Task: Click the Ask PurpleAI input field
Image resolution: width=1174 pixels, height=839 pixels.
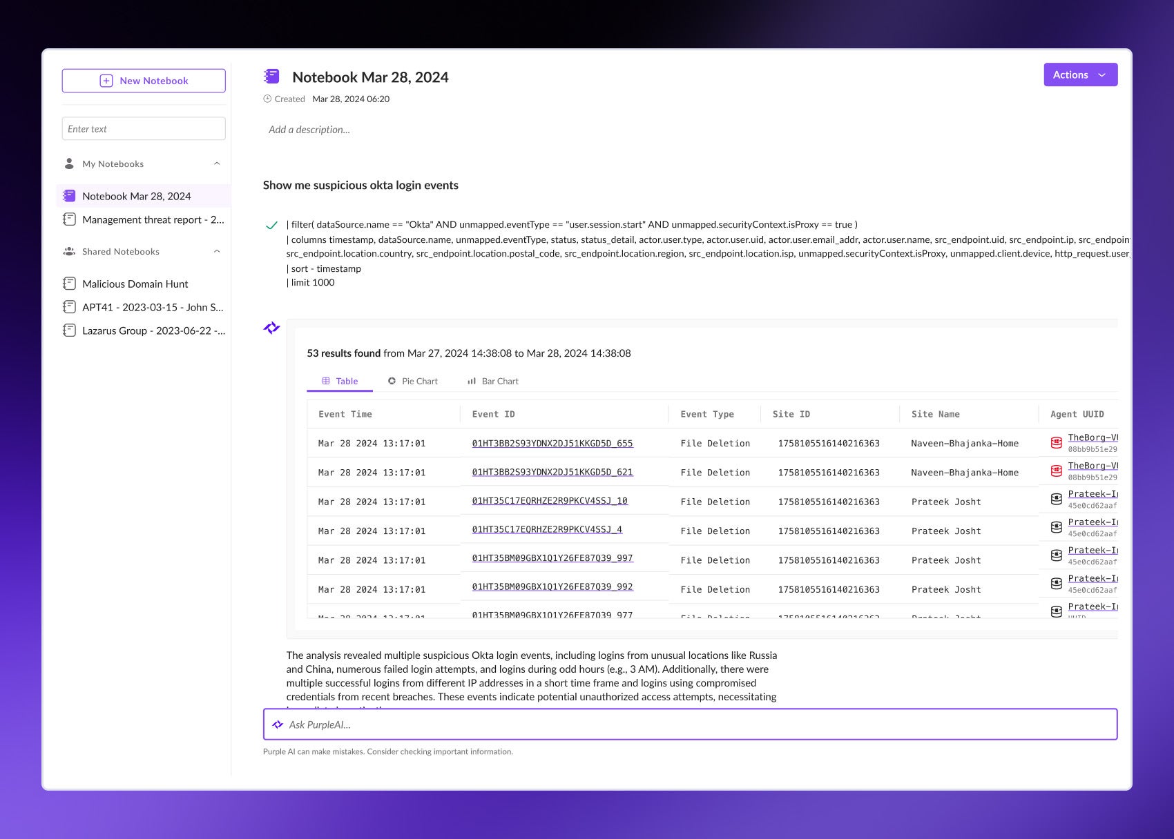Action: (690, 724)
